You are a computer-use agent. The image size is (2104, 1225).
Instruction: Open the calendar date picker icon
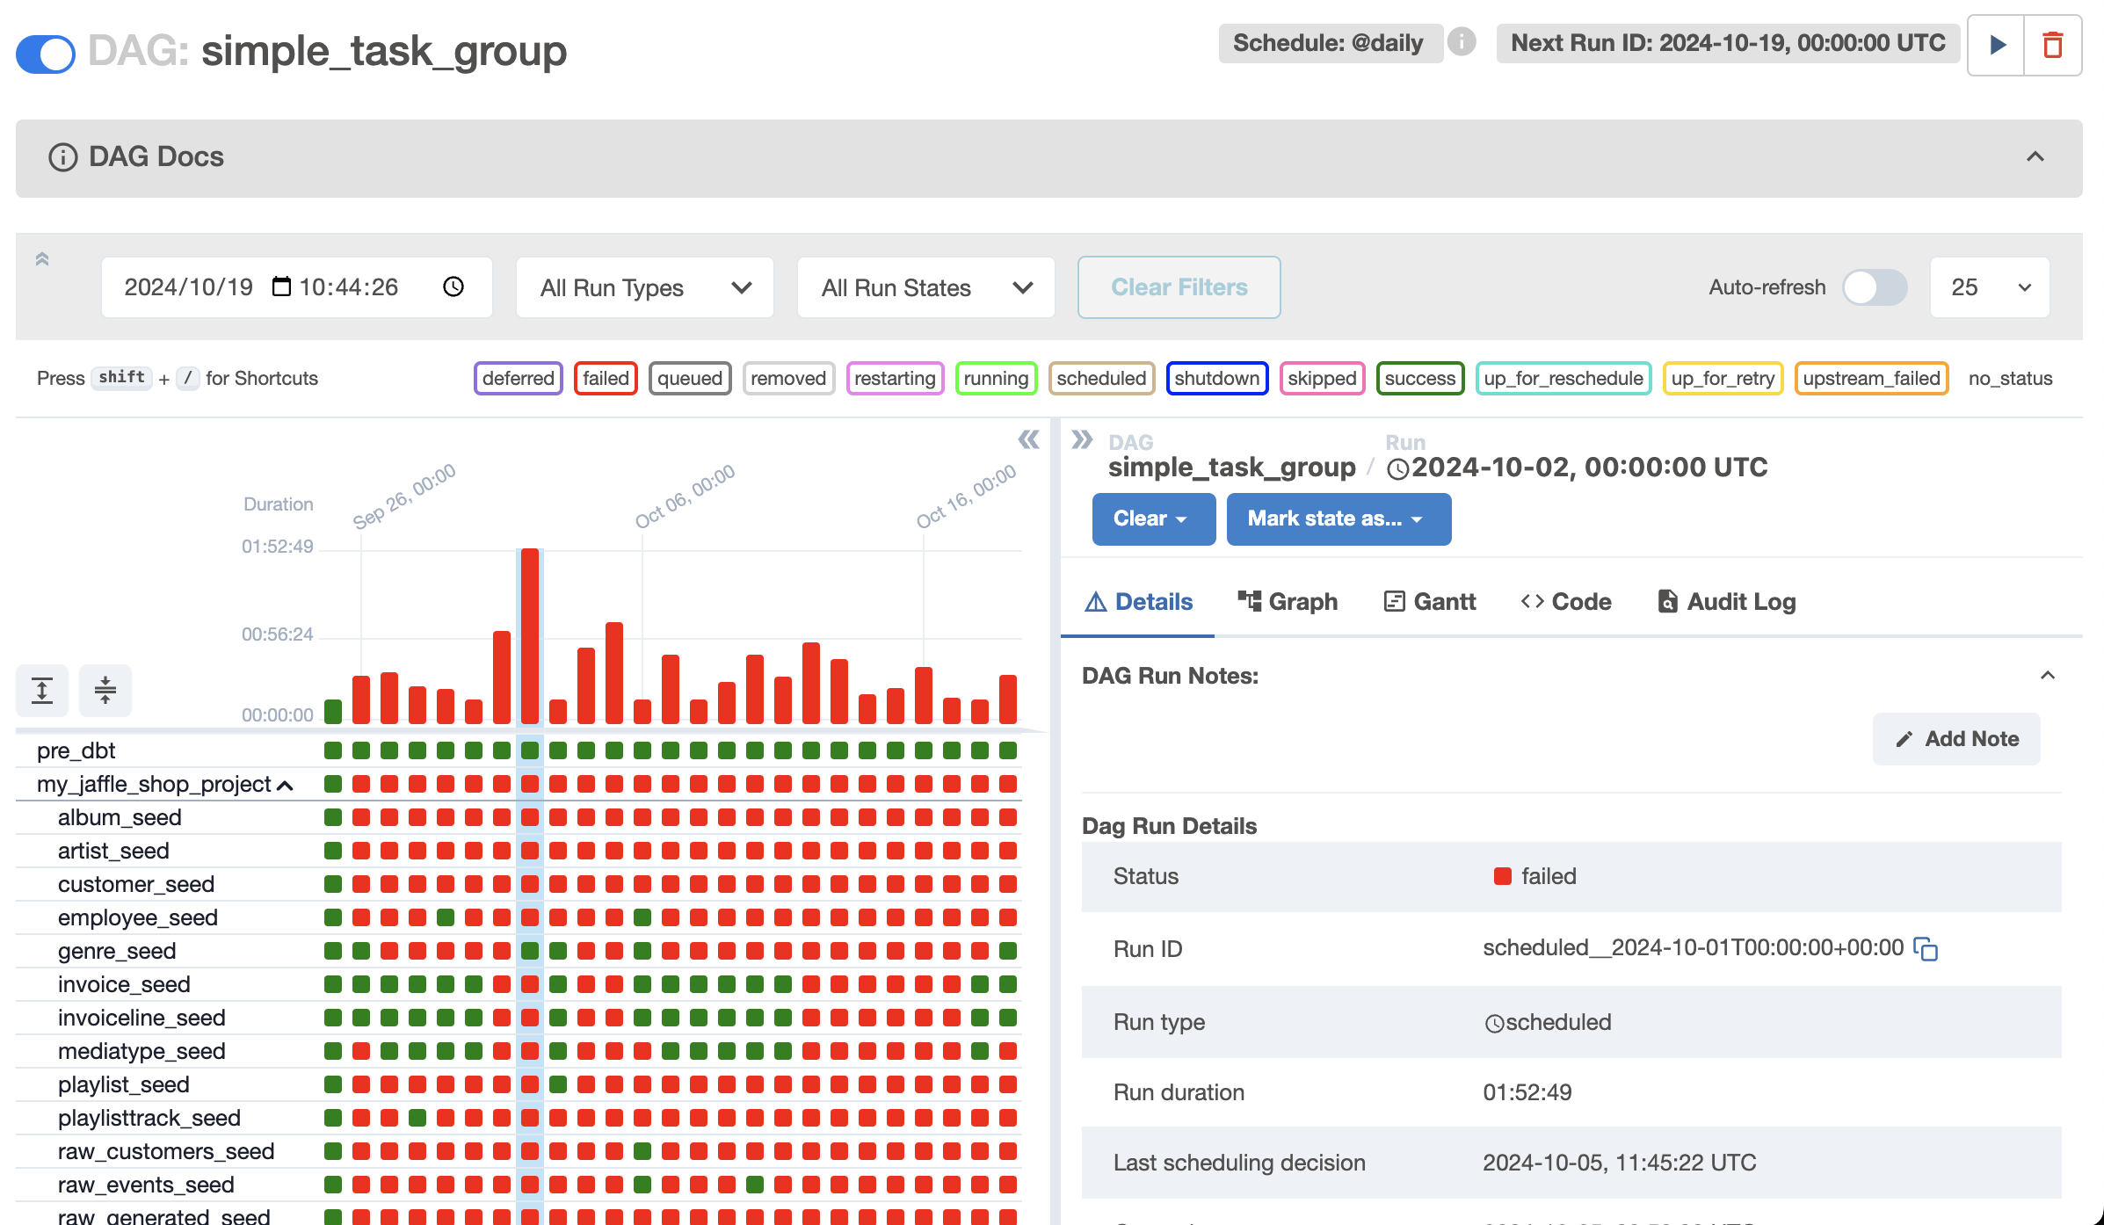(281, 286)
